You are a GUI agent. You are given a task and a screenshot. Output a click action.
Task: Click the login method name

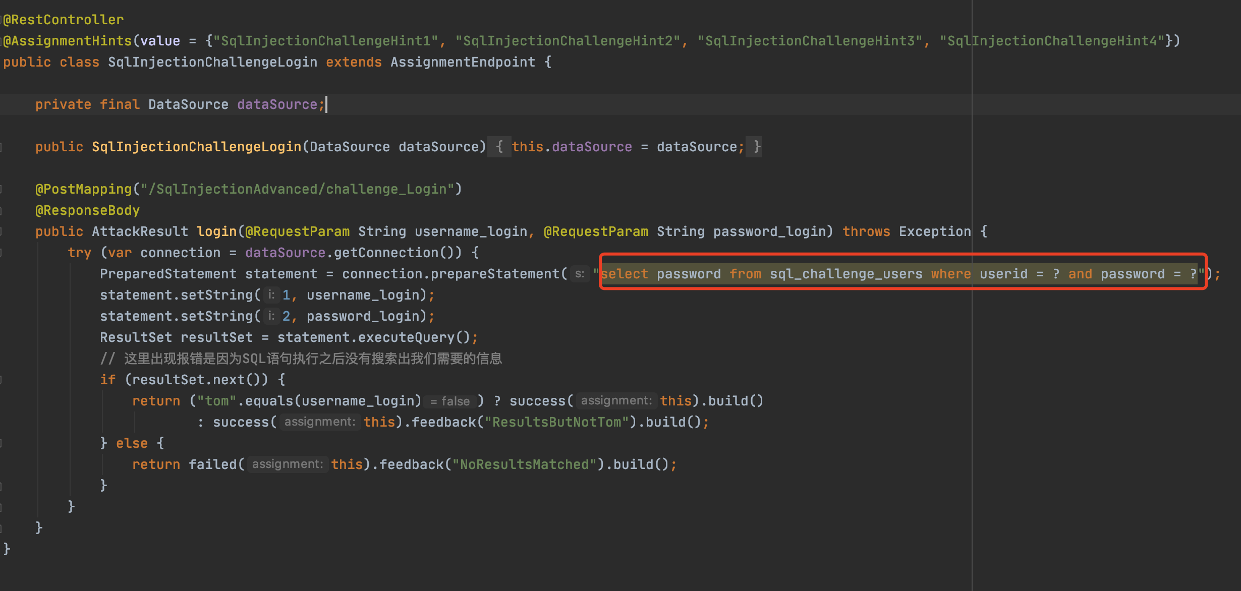click(216, 231)
